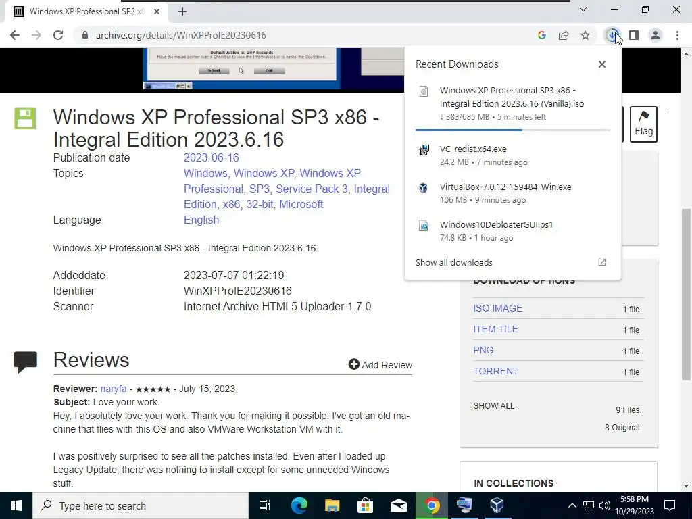Viewport: 692px width, 519px height.
Task: Click the address bar URL
Action: point(181,35)
